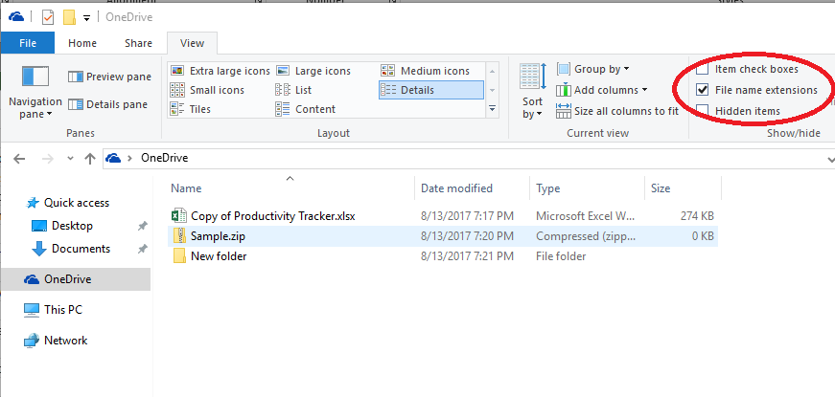Choose List layout
The height and width of the screenshot is (397, 835).
click(x=293, y=90)
